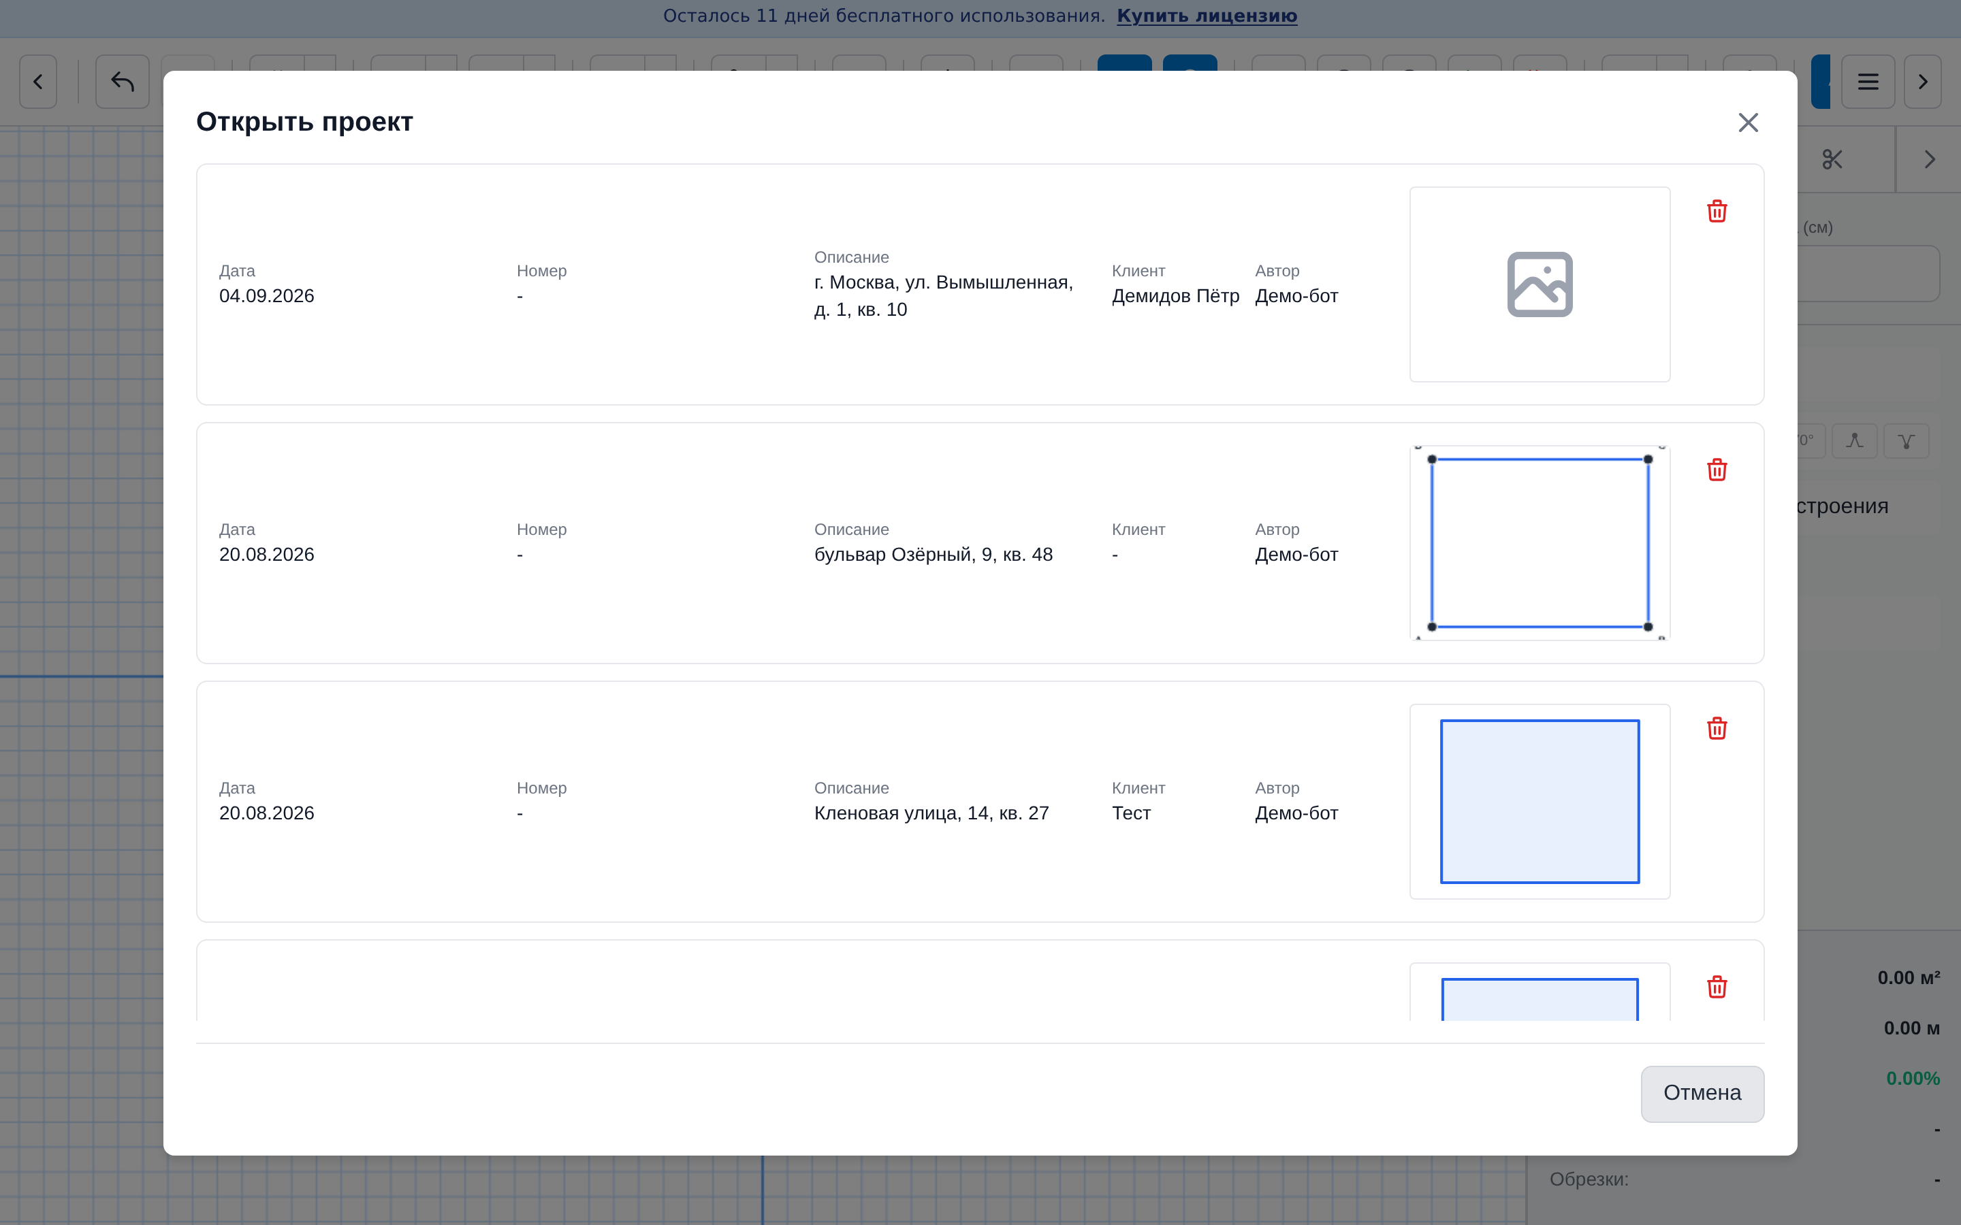Delete the project dated 04.09.2026
The height and width of the screenshot is (1225, 1961).
(x=1717, y=212)
